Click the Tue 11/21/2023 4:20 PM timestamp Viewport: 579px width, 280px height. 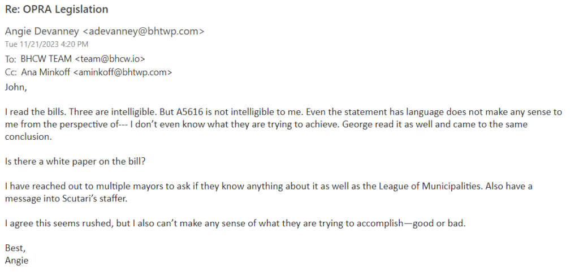point(46,44)
